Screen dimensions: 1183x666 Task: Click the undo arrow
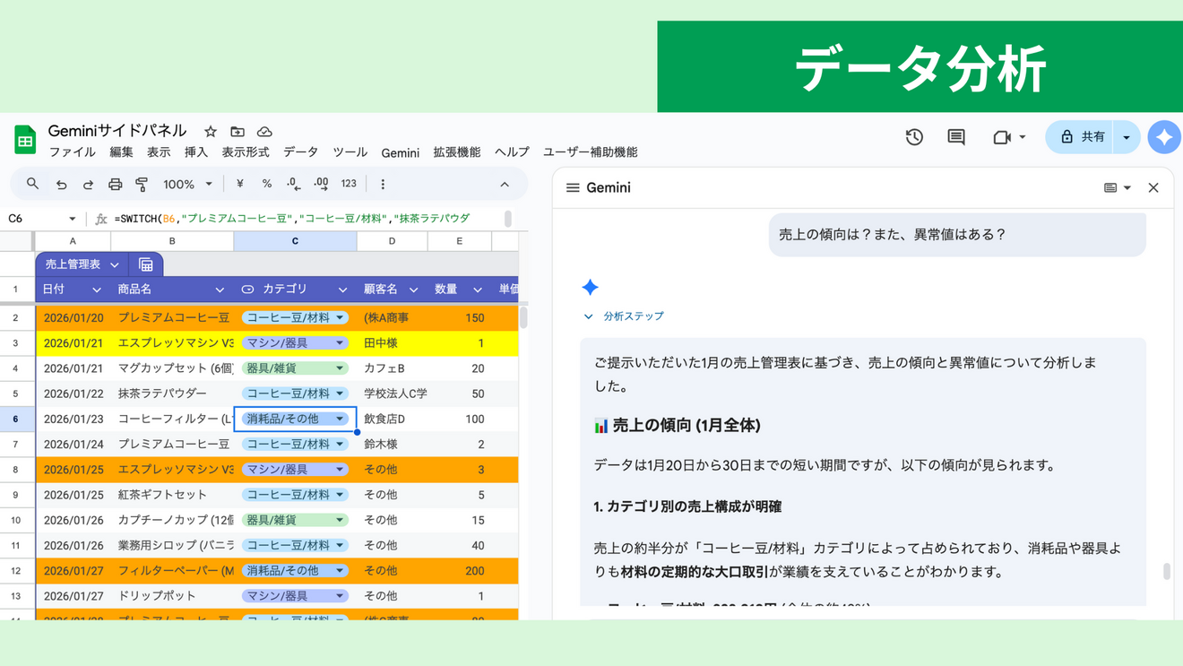[x=61, y=185]
